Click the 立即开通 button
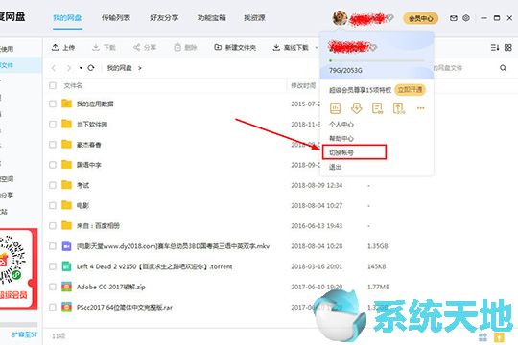518x345 pixels. coord(410,90)
